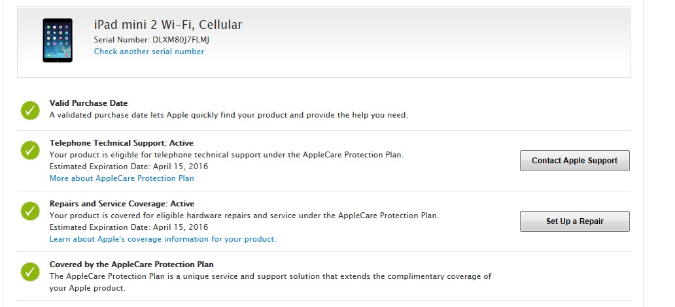The width and height of the screenshot is (675, 307).
Task: Click the validated purchase date description text
Action: (229, 115)
